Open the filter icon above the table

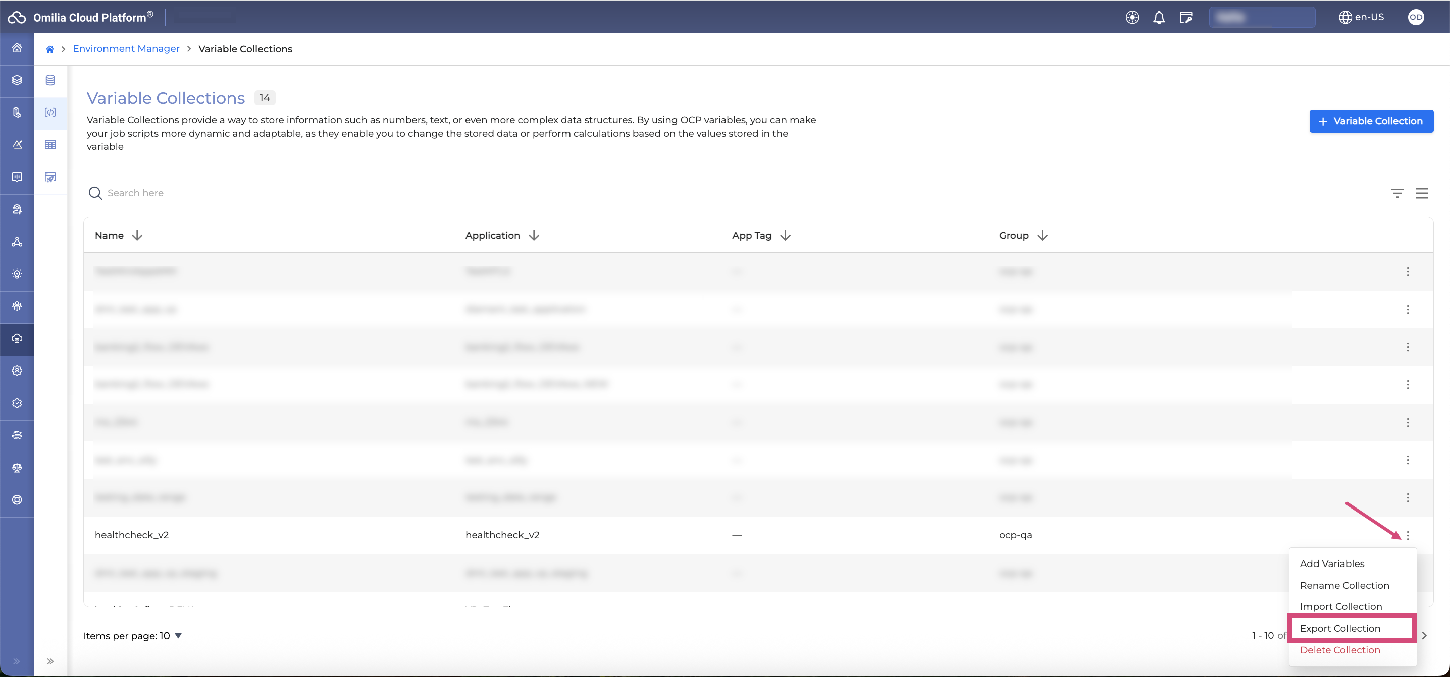point(1396,193)
